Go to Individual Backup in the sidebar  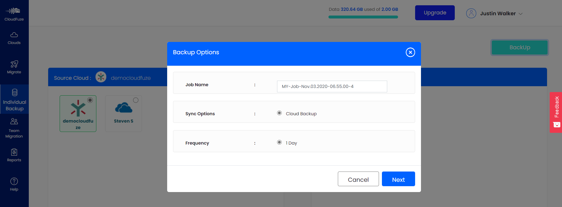[14, 99]
